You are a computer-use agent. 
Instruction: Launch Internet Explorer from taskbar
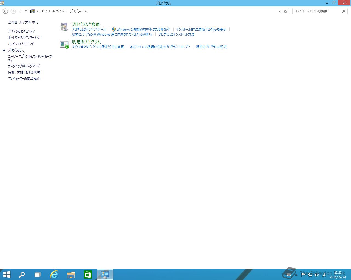[54, 275]
